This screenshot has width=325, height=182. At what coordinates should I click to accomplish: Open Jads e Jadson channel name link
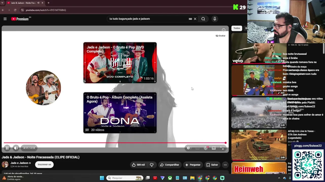tap(19, 163)
